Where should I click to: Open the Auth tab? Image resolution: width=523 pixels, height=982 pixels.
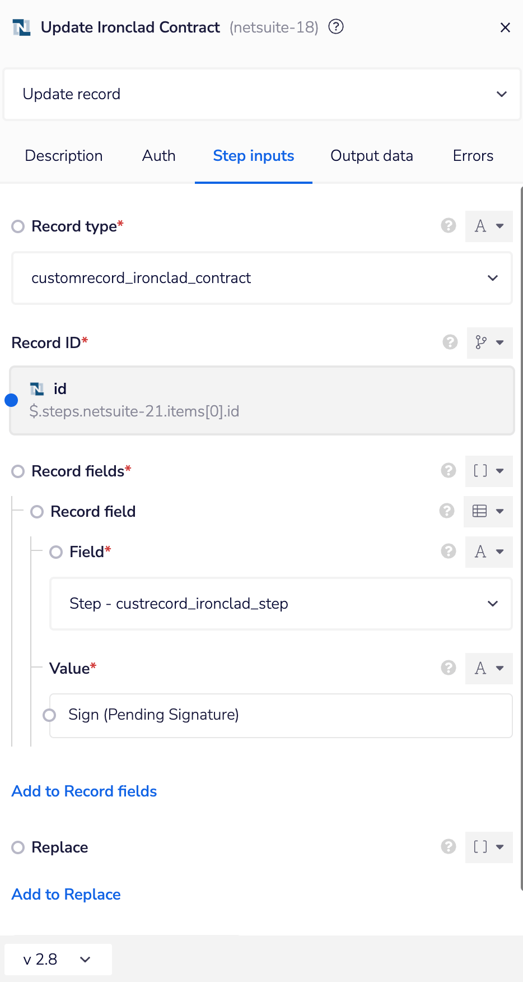158,156
